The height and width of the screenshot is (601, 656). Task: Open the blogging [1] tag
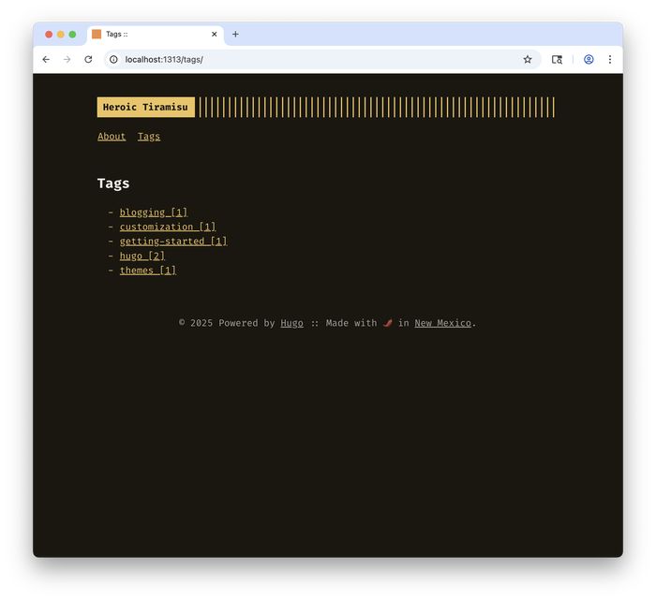click(154, 213)
